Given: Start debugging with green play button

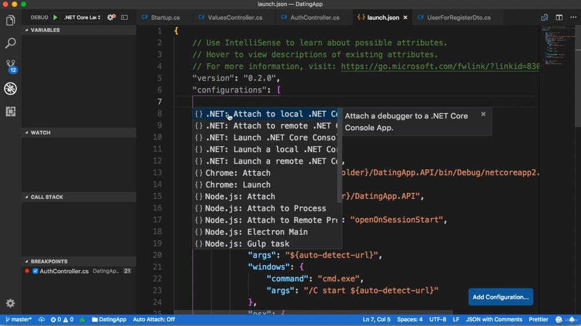Looking at the screenshot, I should 55,17.
